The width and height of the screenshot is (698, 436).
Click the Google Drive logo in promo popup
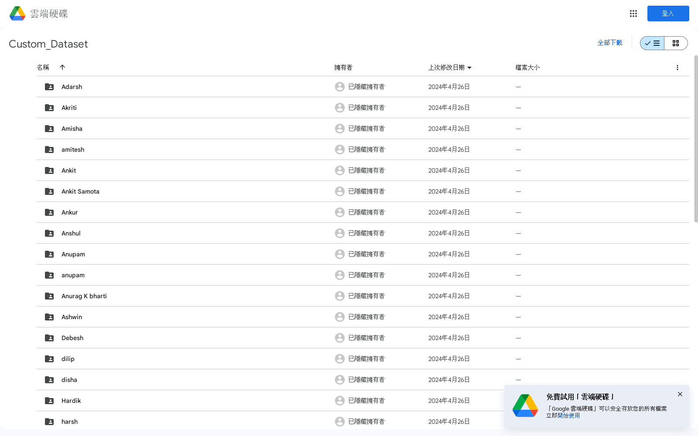pos(525,405)
